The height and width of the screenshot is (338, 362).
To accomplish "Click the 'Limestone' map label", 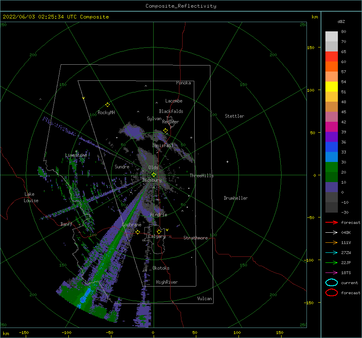I will pos(76,155).
